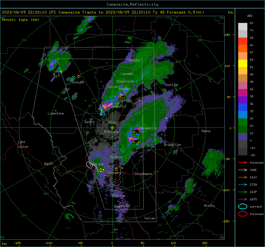Viewport: 265px width, 247px height.
Task: Click the white 04DK track arrow
Action: point(243,170)
